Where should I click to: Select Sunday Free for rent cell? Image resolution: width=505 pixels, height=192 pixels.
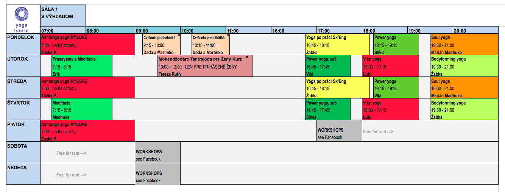pos(87,174)
